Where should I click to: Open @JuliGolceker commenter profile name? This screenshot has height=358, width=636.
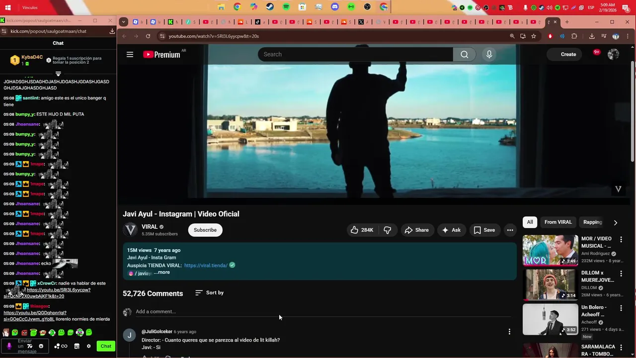tap(157, 332)
